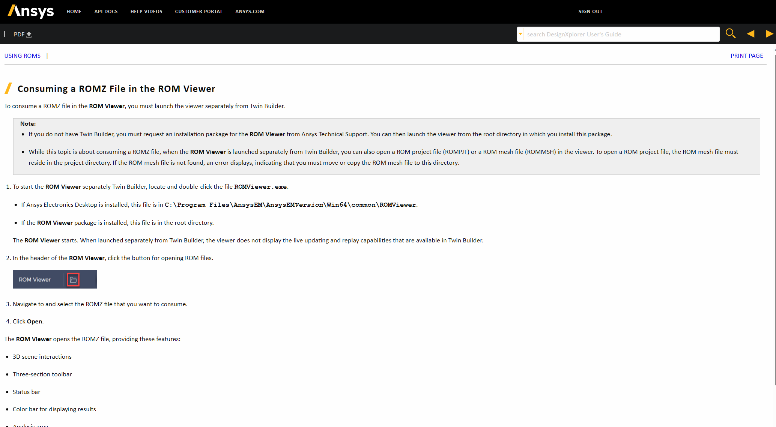Screen dimensions: 776x427
Task: Click the yellow slash beside page heading
Action: [8, 89]
